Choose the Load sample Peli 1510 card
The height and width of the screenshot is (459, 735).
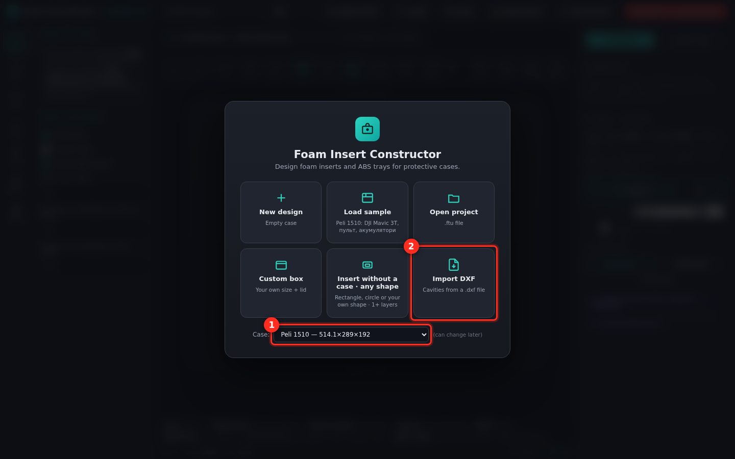click(367, 212)
